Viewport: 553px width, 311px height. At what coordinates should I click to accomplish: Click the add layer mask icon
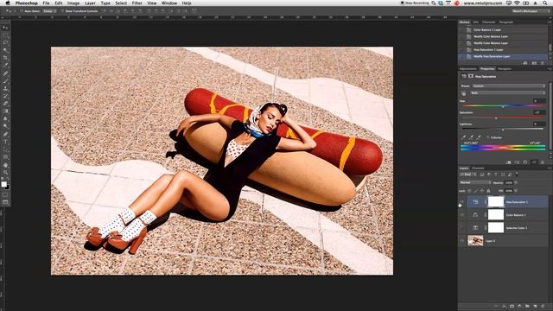(x=512, y=306)
